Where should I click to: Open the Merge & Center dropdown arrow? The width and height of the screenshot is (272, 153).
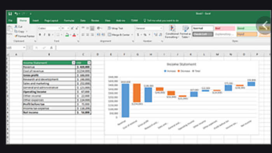coord(132,35)
